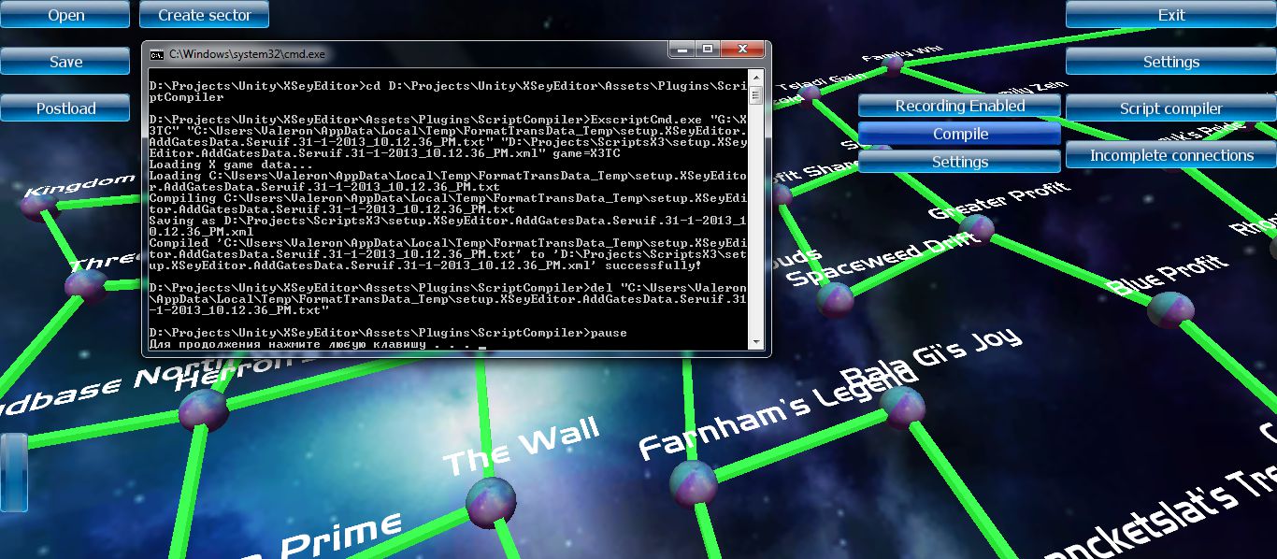Select the sphere node for The Wall sector
This screenshot has height=559, width=1277.
[x=491, y=502]
